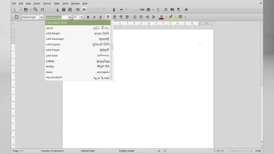The height and width of the screenshot is (154, 274).
Task: Click the Center Horizontally alignment icon
Action: point(114,17)
